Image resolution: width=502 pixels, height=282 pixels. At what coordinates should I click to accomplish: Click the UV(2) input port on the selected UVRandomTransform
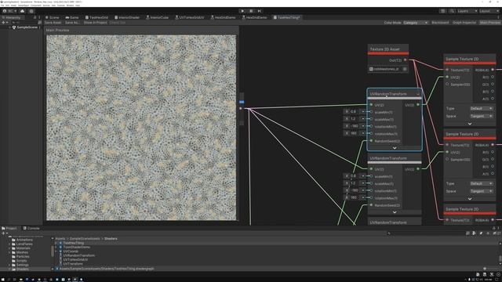(371, 105)
